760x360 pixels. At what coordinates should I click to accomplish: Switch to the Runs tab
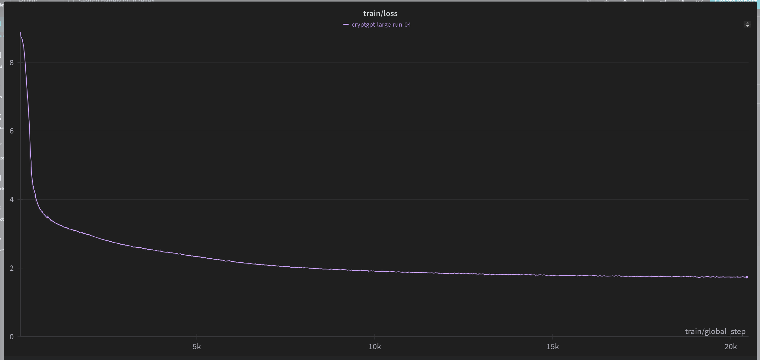click(x=28, y=1)
